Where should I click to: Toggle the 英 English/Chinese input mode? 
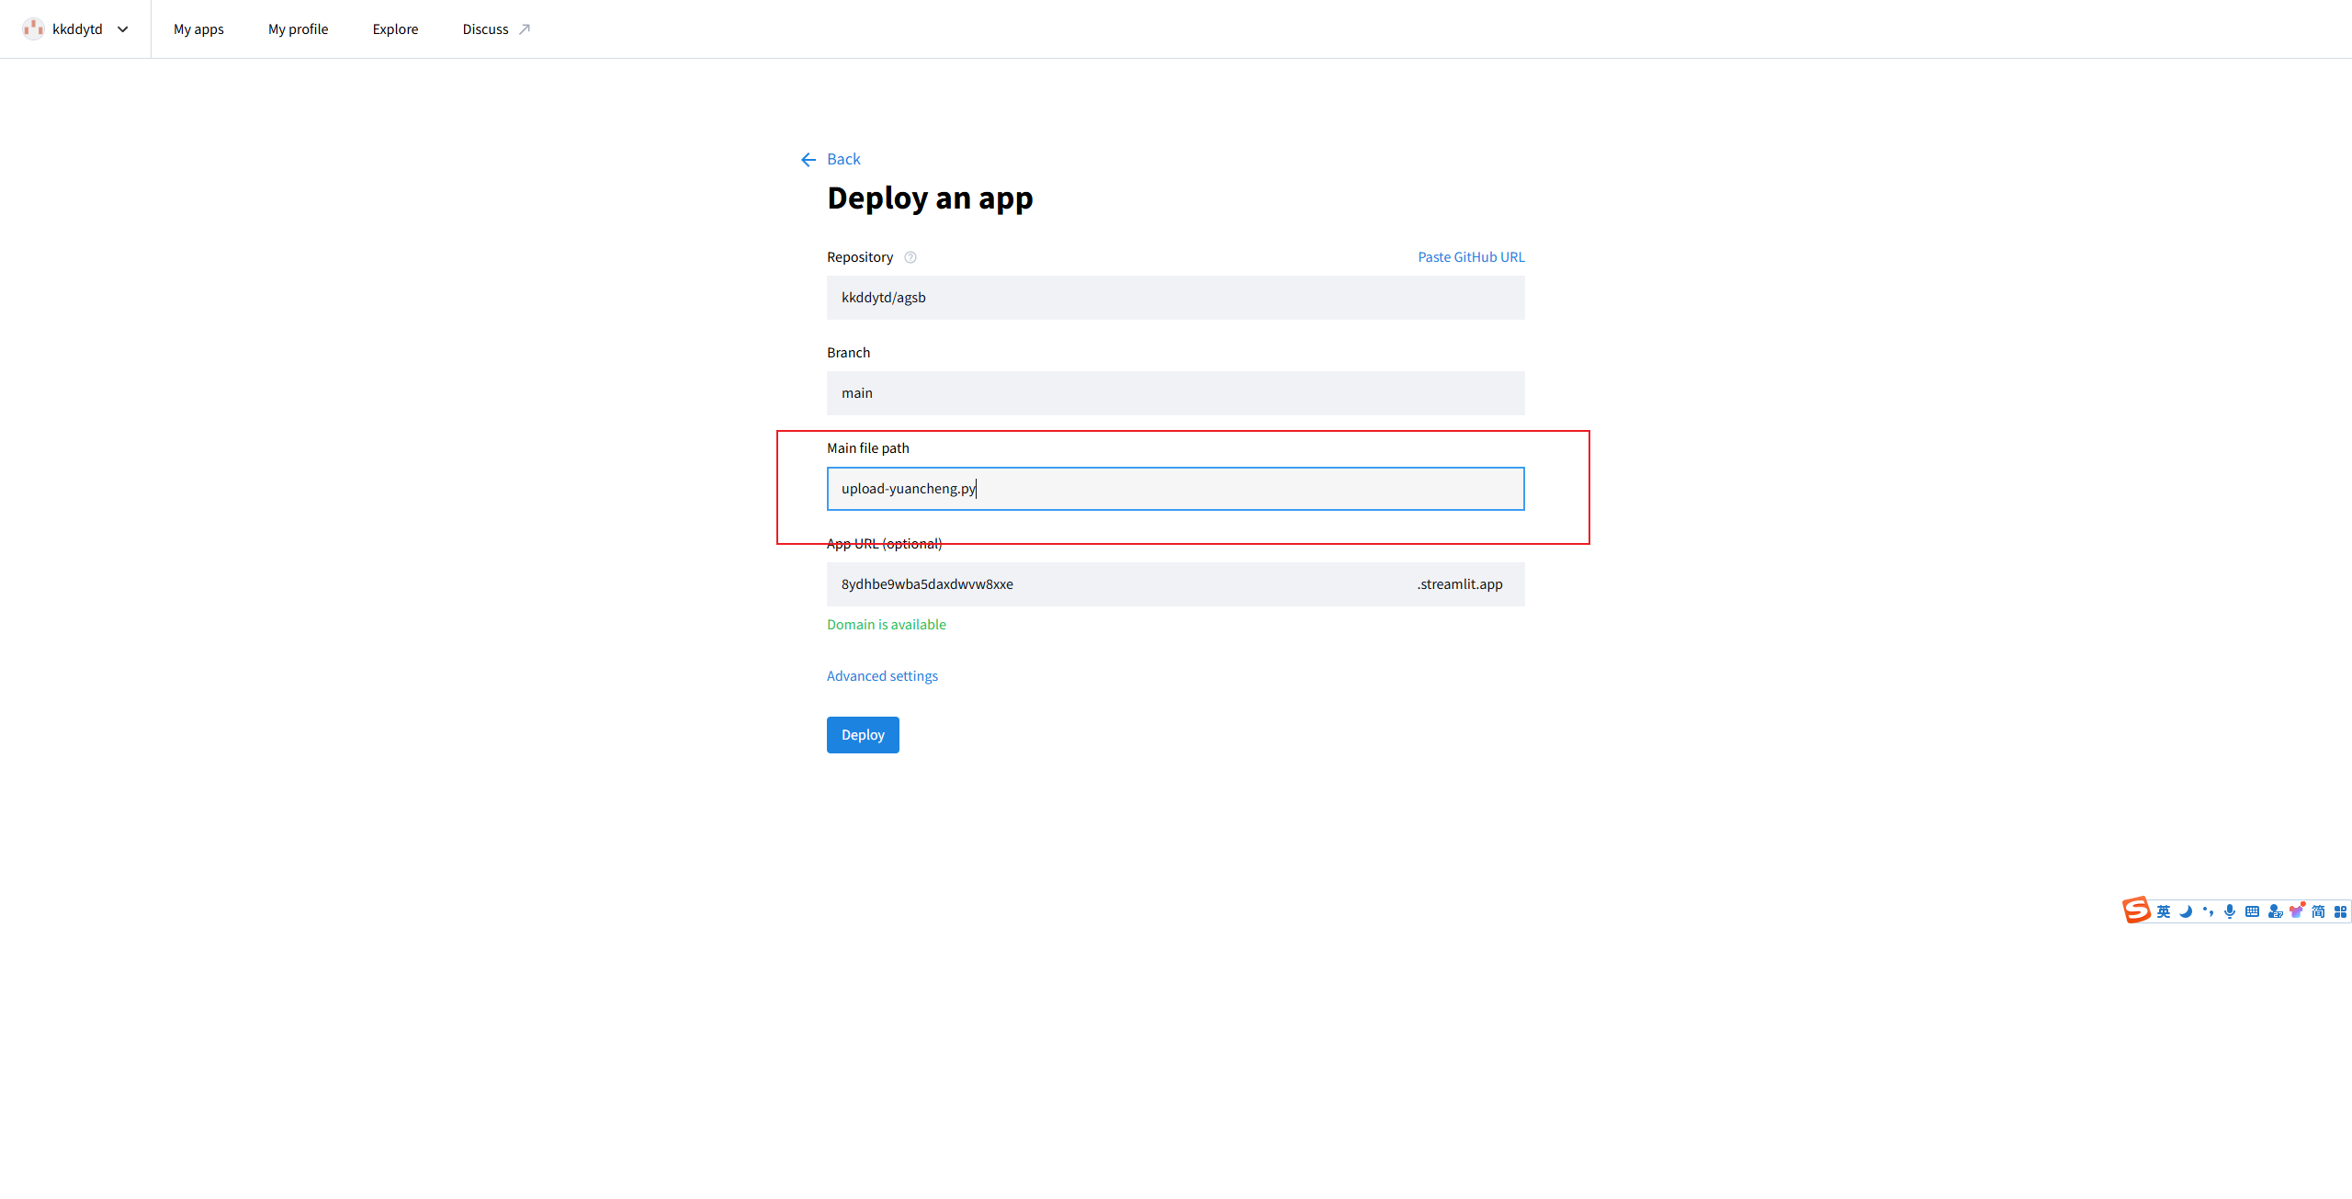(x=2164, y=911)
